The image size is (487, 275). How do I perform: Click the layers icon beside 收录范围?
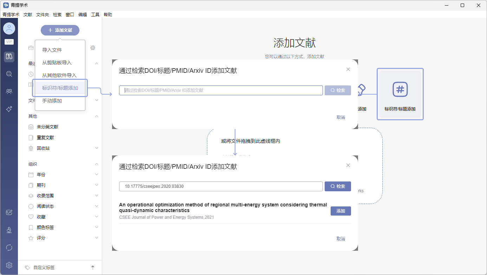pos(31,196)
